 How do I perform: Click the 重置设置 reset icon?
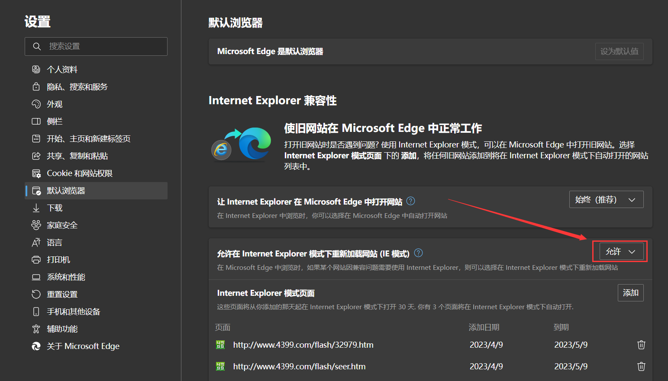click(36, 294)
